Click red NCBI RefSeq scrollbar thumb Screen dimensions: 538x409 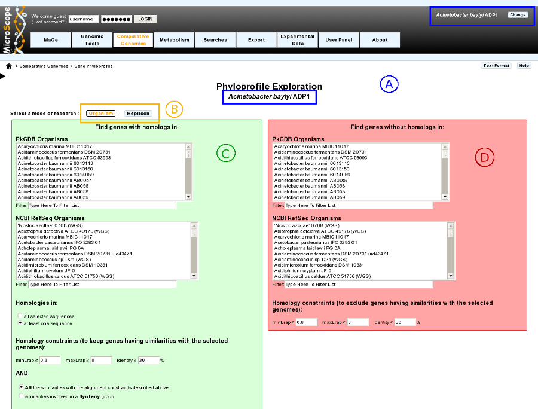pos(451,233)
